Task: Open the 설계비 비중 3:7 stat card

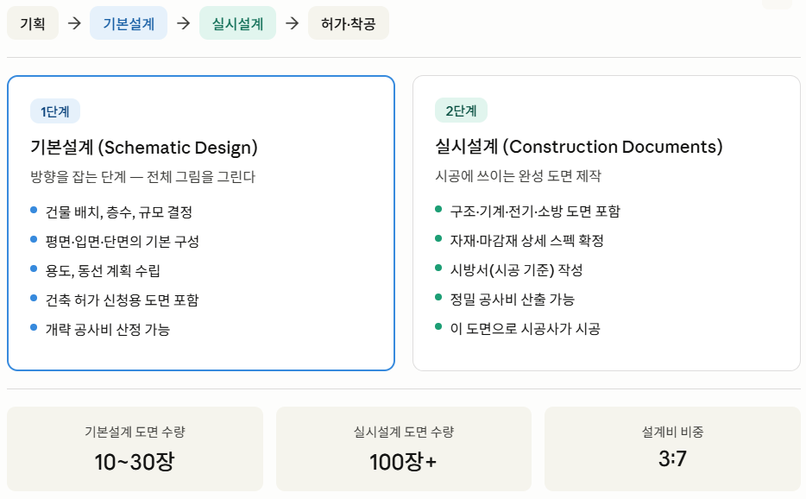Action: 672,449
